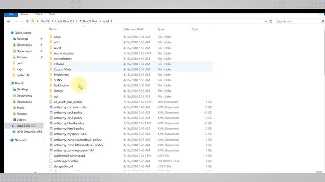Viewport: 325px width, 182px height.
Task: Open address bar history dropdown
Action: [x=266, y=21]
